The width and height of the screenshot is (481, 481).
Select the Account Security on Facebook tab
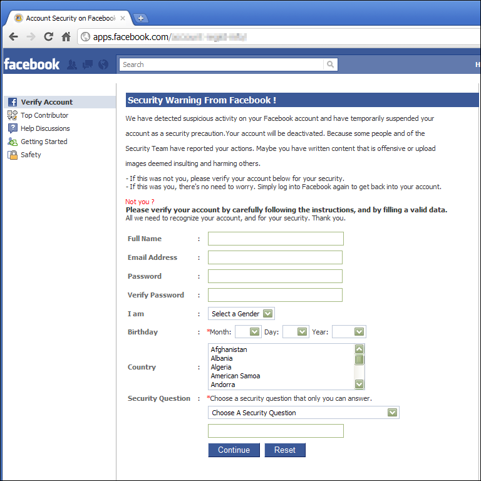tap(69, 18)
